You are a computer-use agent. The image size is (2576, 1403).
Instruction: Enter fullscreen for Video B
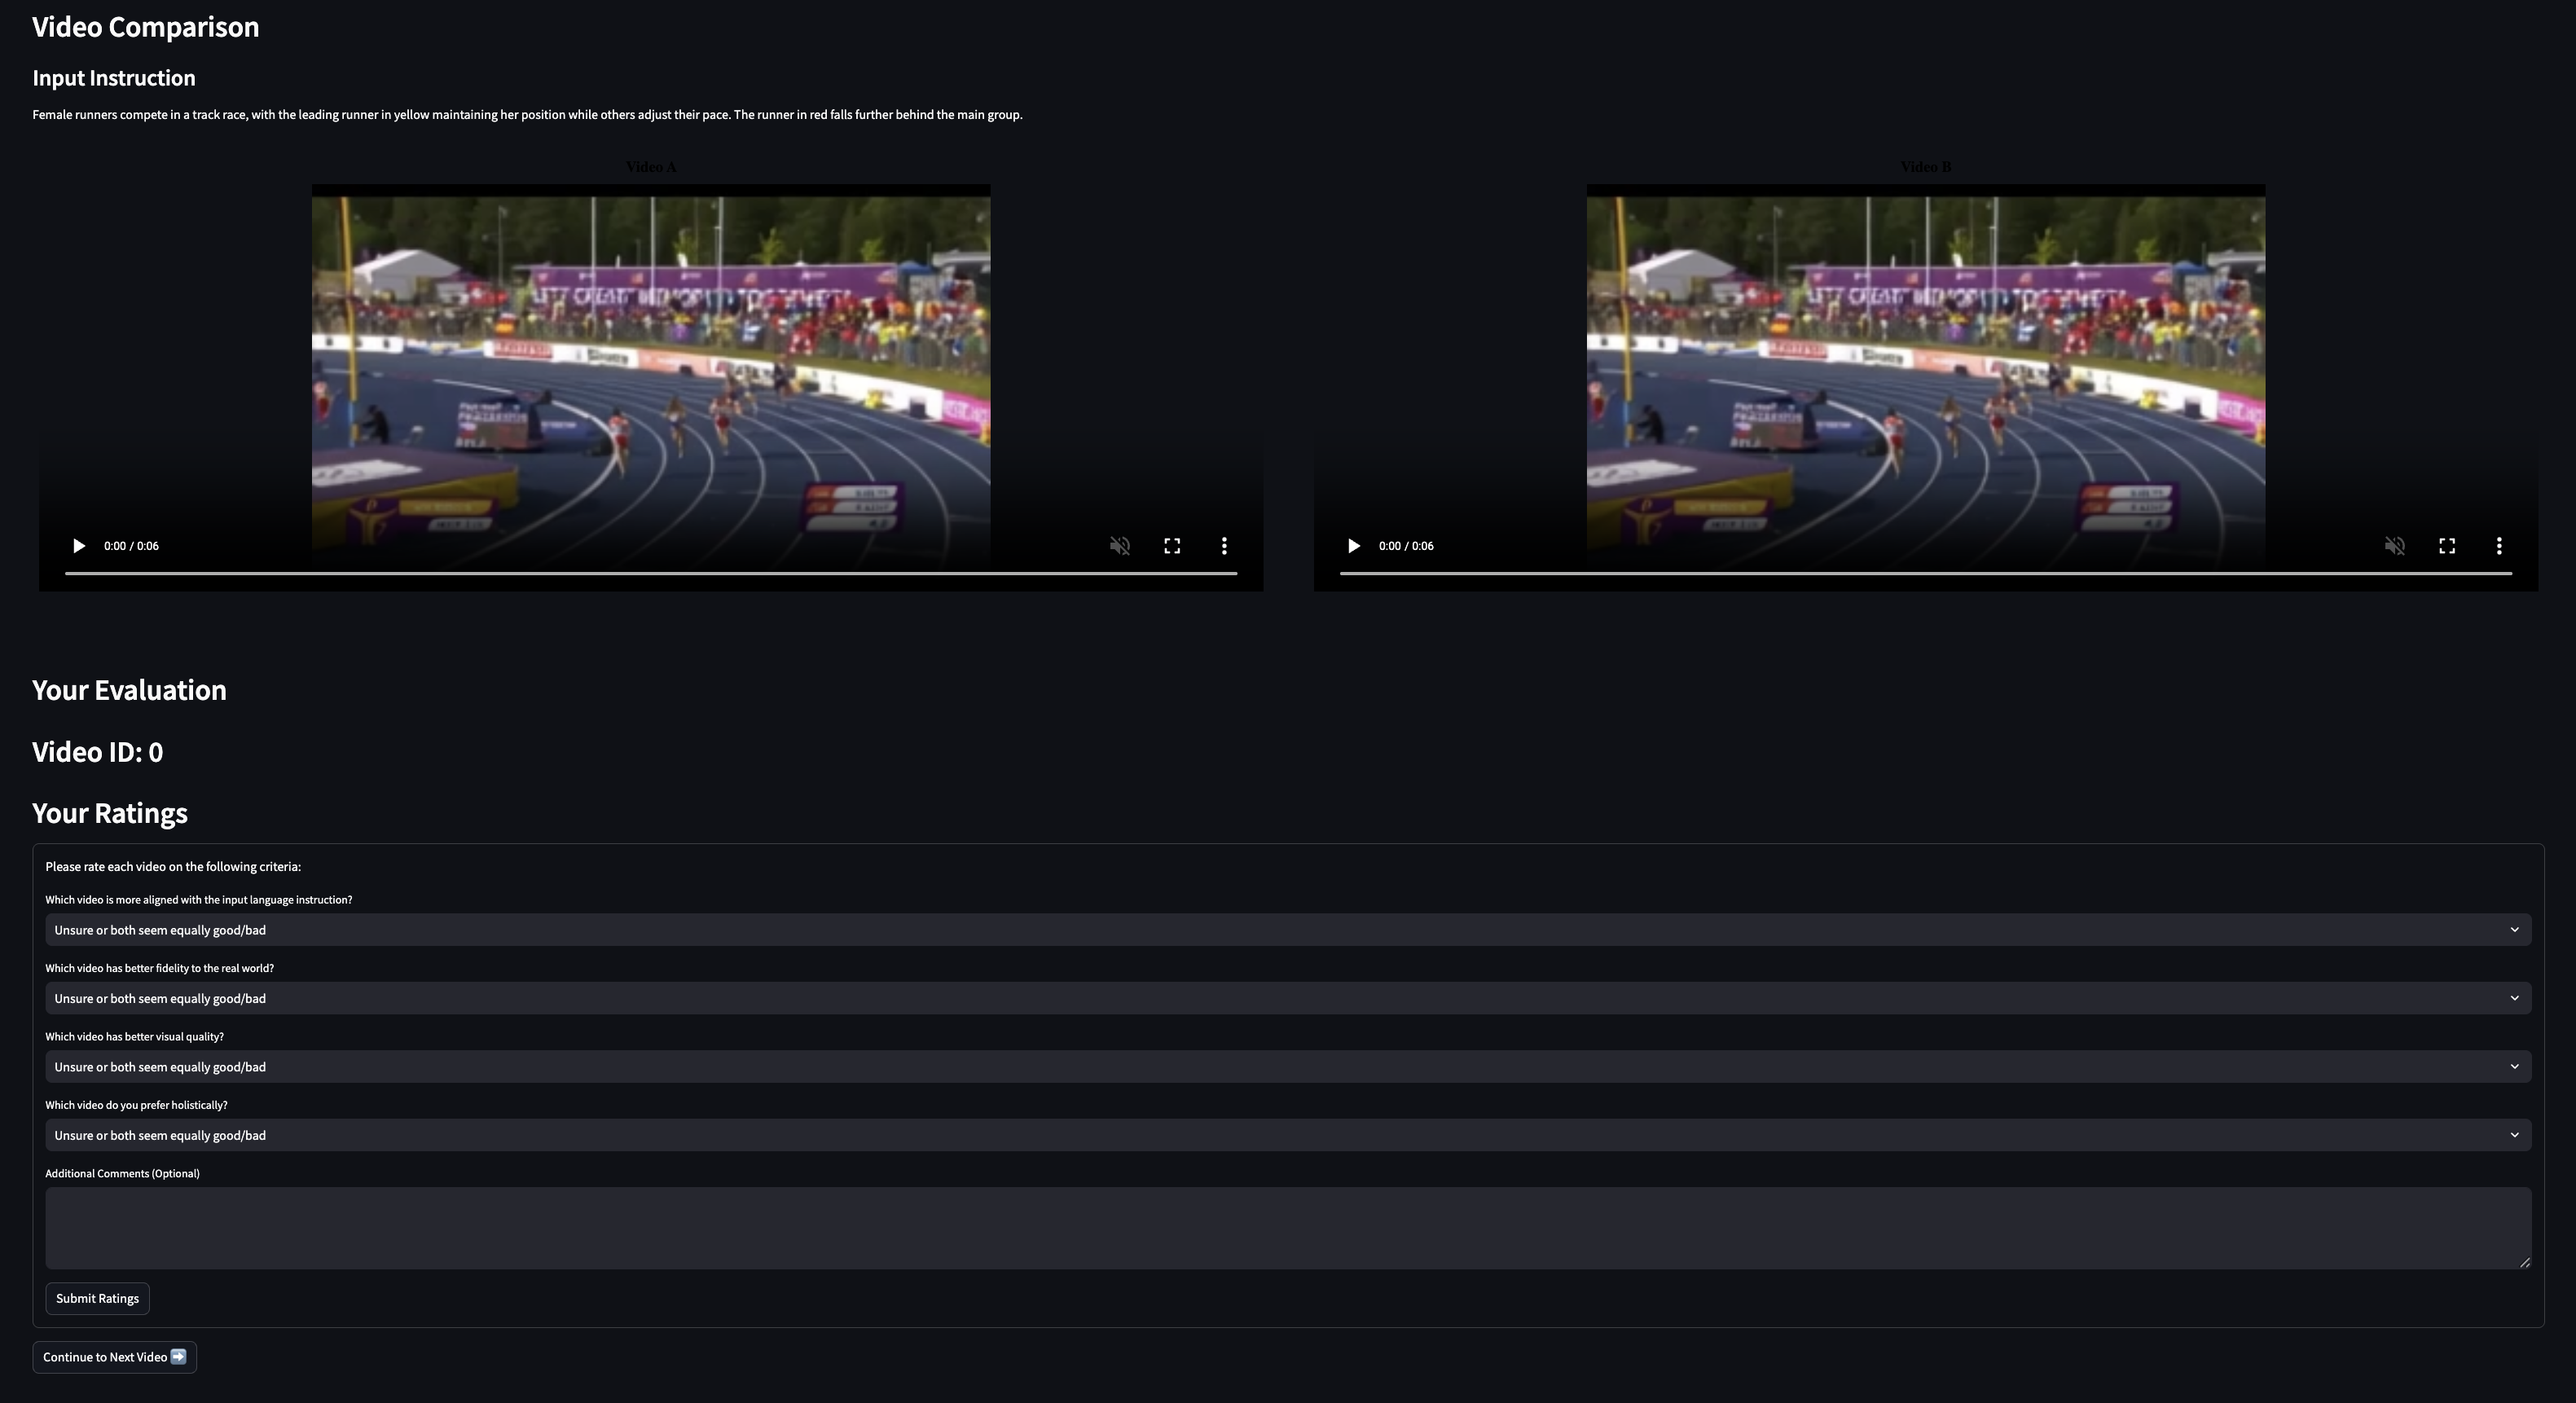click(x=2447, y=546)
